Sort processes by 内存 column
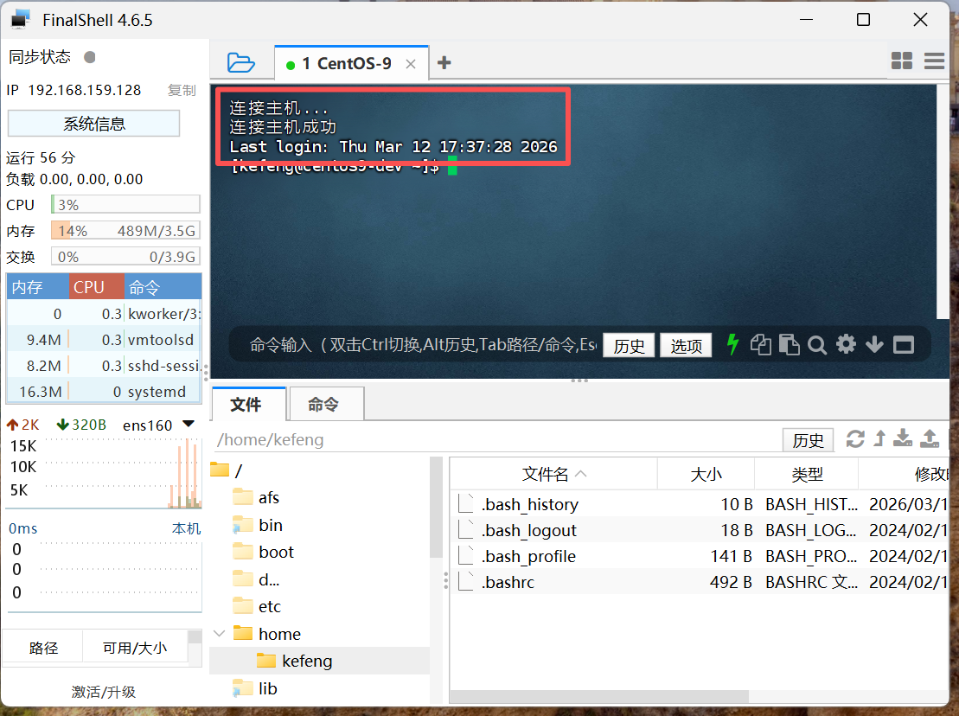959x716 pixels. point(37,287)
